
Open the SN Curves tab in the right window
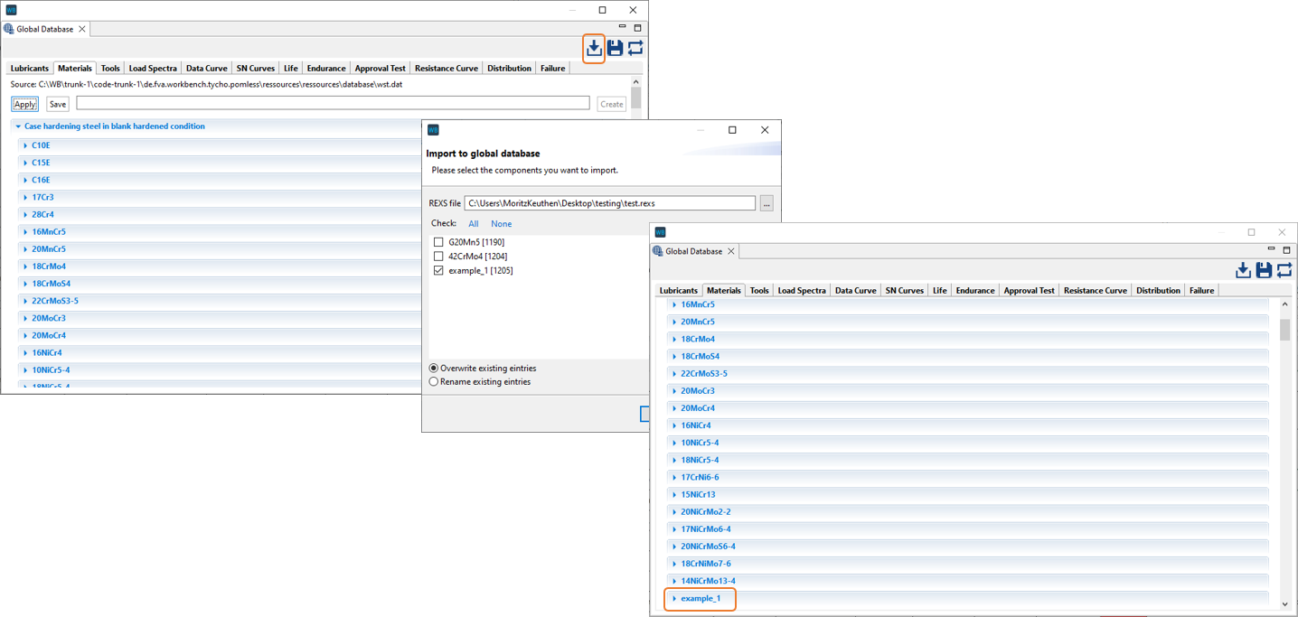[904, 290]
